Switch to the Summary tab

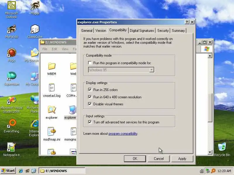point(178,31)
